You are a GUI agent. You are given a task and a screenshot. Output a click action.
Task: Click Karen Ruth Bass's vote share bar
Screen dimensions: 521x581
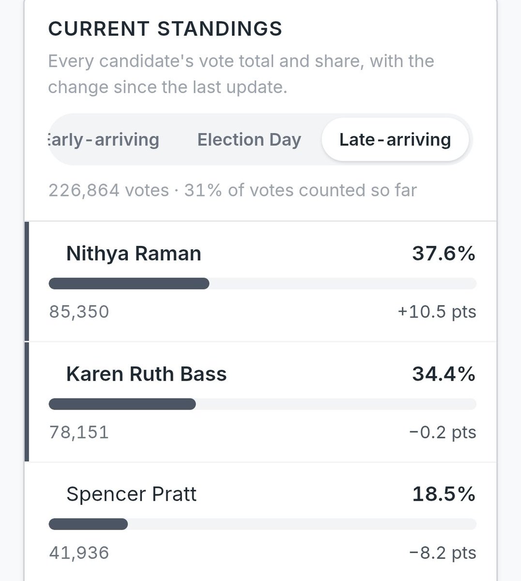tap(262, 404)
